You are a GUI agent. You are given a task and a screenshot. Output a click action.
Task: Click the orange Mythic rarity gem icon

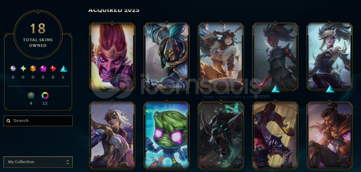click(x=33, y=68)
